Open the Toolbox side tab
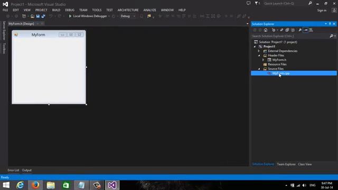Screen dimensions: 338x190 (x=4, y=48)
